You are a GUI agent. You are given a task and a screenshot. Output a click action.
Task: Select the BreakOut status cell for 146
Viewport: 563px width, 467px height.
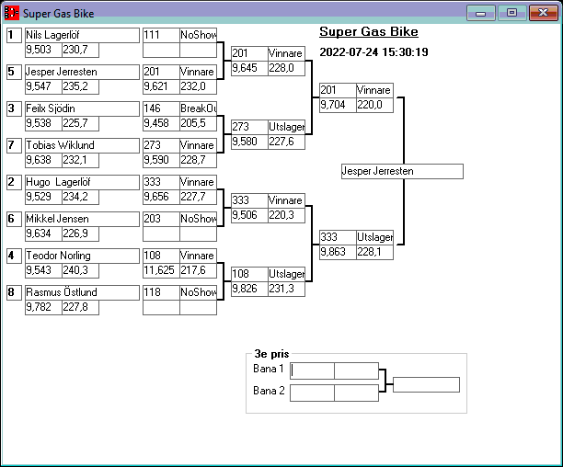pos(198,108)
